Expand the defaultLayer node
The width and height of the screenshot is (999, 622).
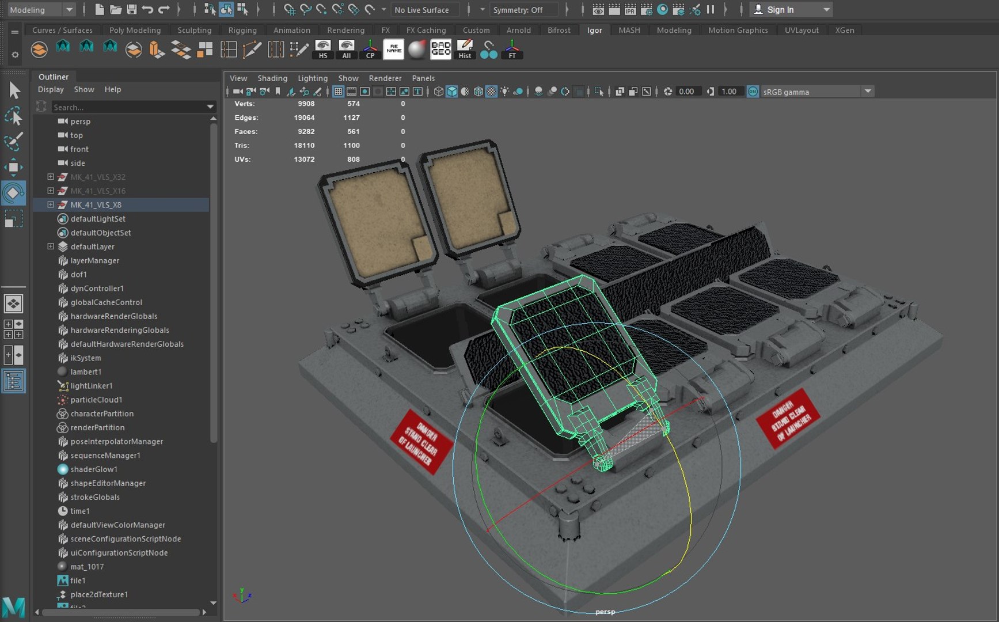click(51, 246)
